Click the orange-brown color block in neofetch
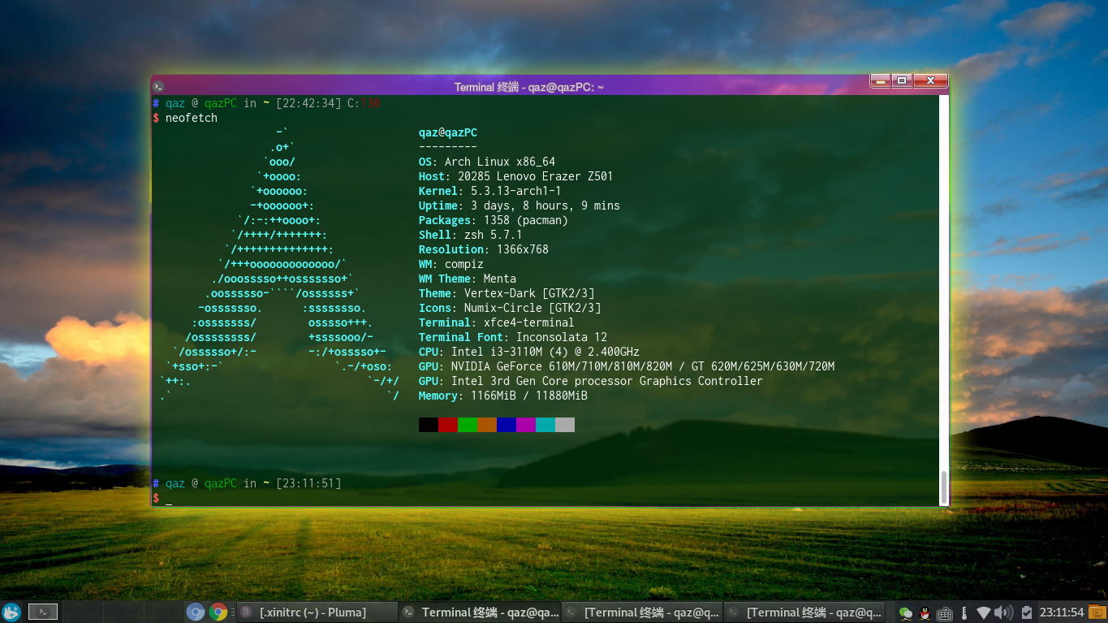 coord(487,425)
